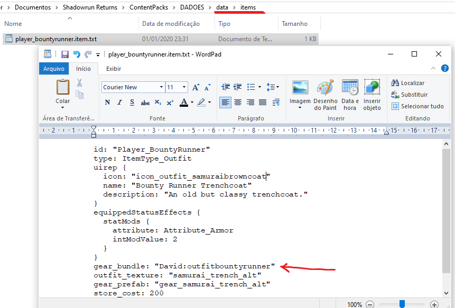Justify the paragraph text

(x=263, y=102)
